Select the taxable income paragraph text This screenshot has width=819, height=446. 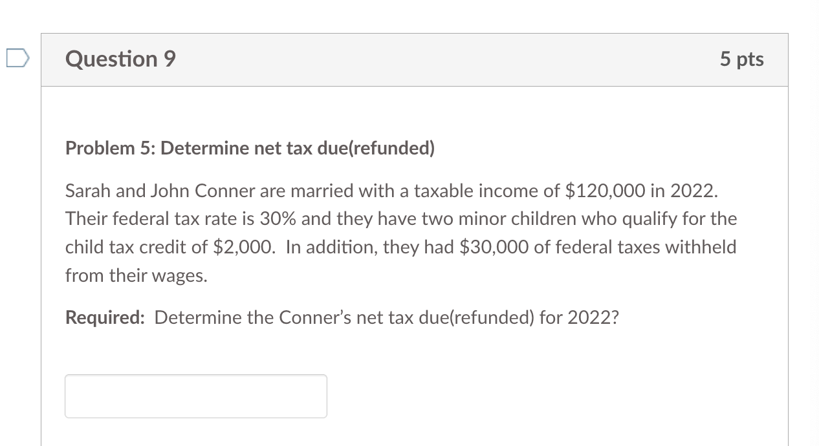(401, 233)
